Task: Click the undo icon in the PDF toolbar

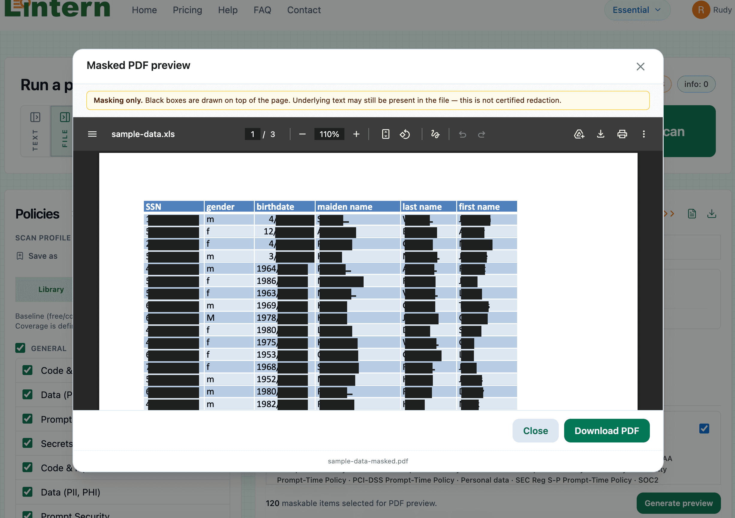Action: coord(463,134)
